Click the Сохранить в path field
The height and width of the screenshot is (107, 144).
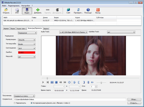click(x=70, y=100)
